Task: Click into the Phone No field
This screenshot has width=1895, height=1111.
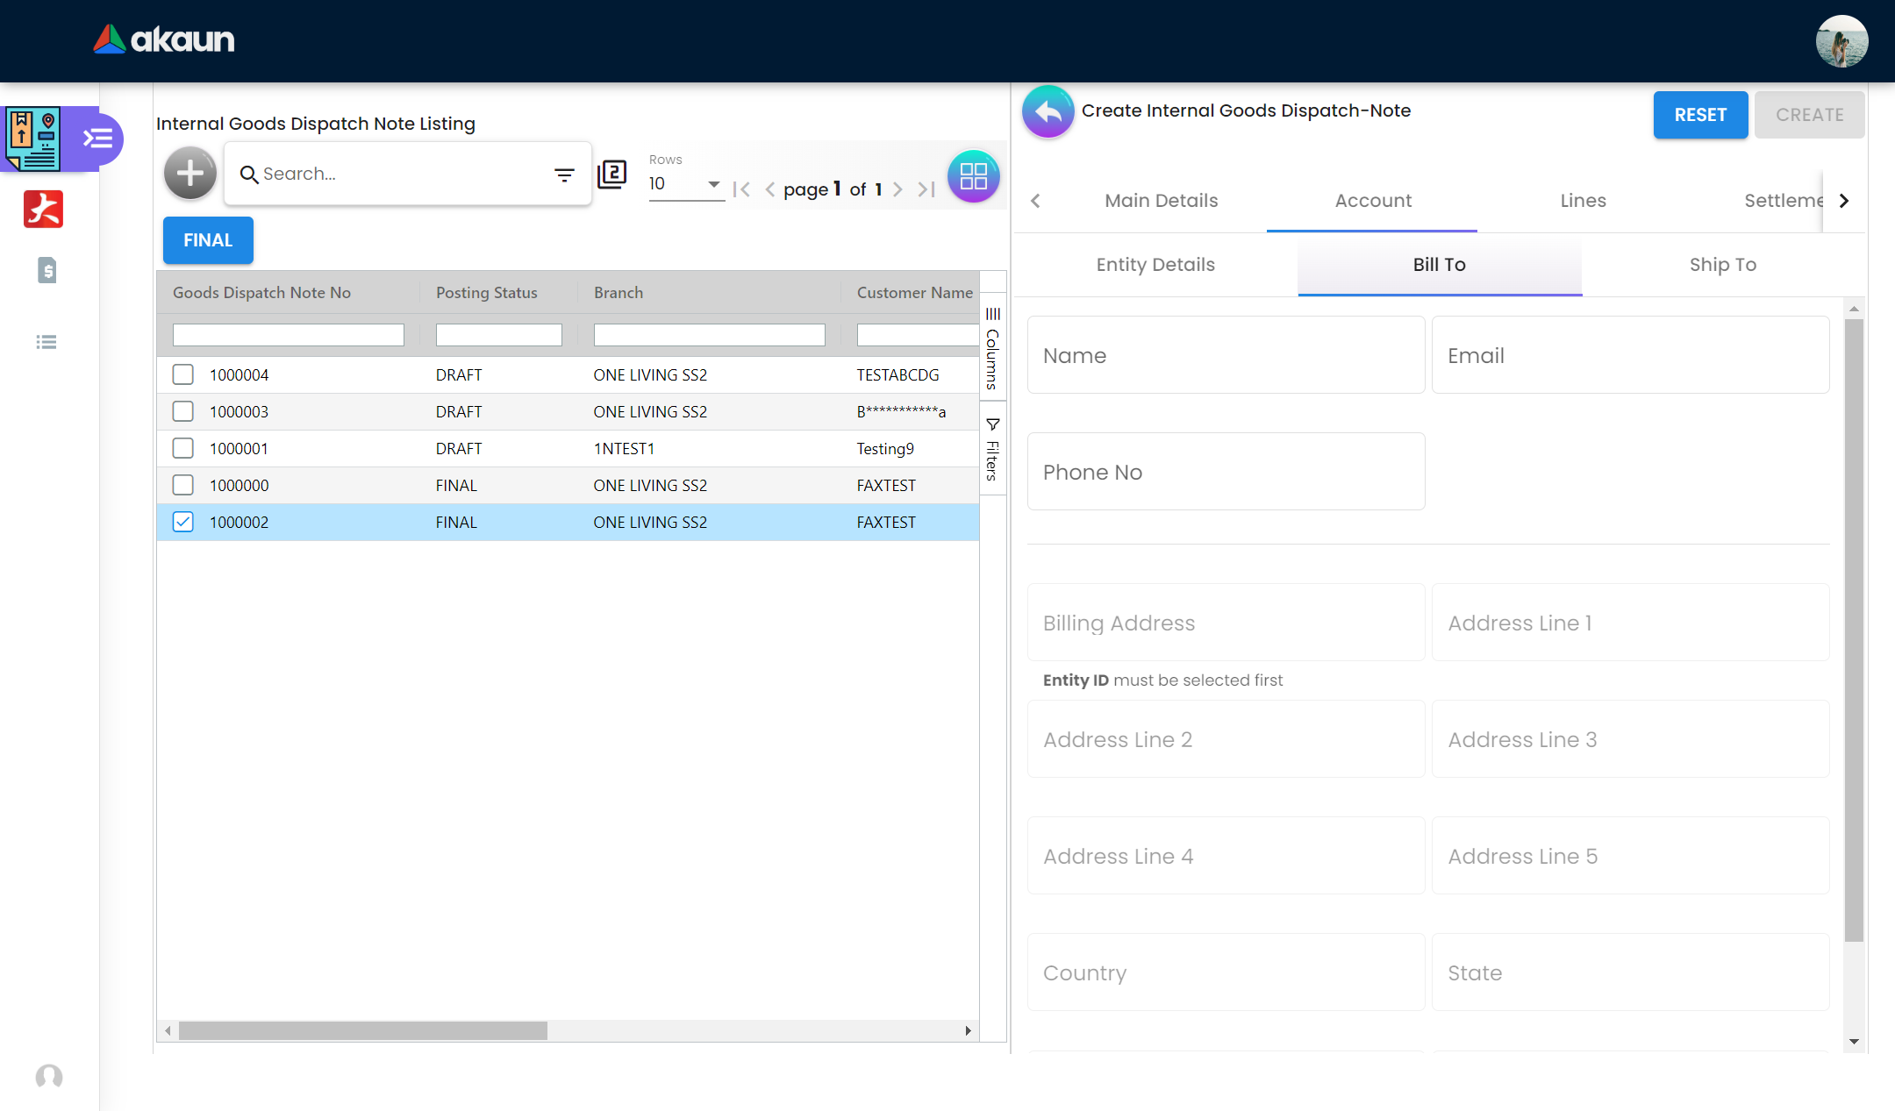Action: click(x=1225, y=472)
